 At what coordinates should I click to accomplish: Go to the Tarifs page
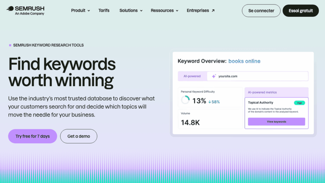(x=104, y=10)
